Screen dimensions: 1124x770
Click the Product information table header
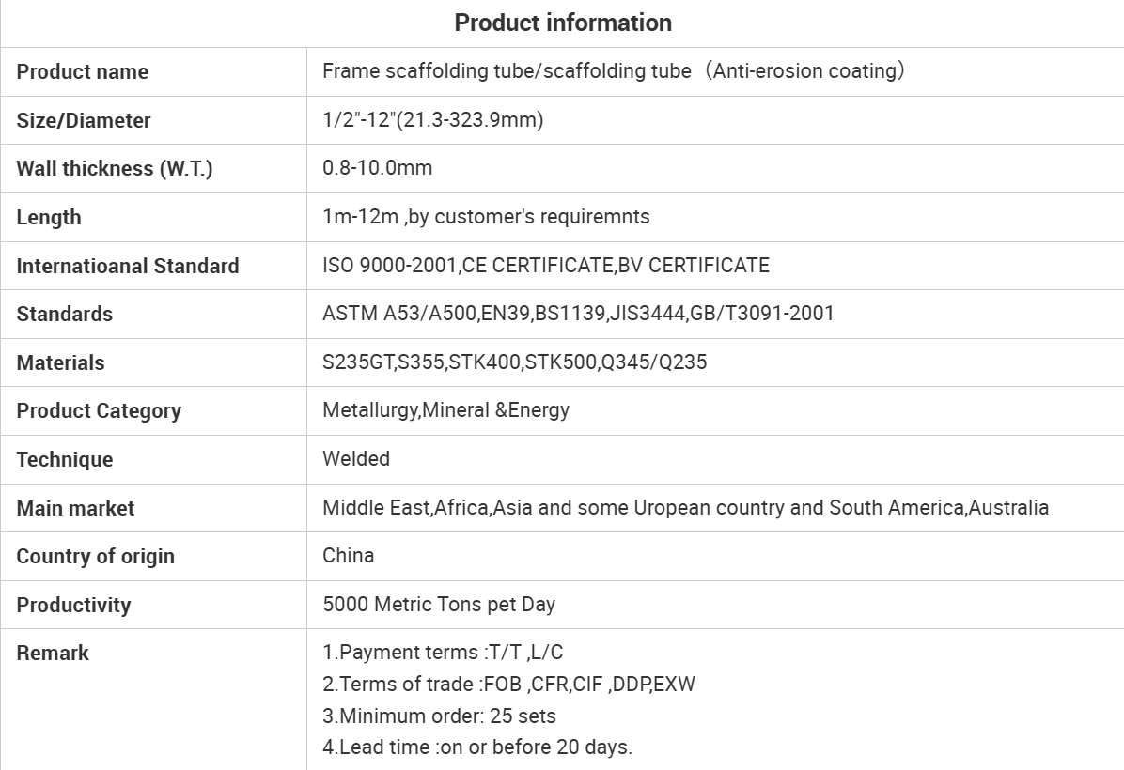pyautogui.click(x=562, y=23)
